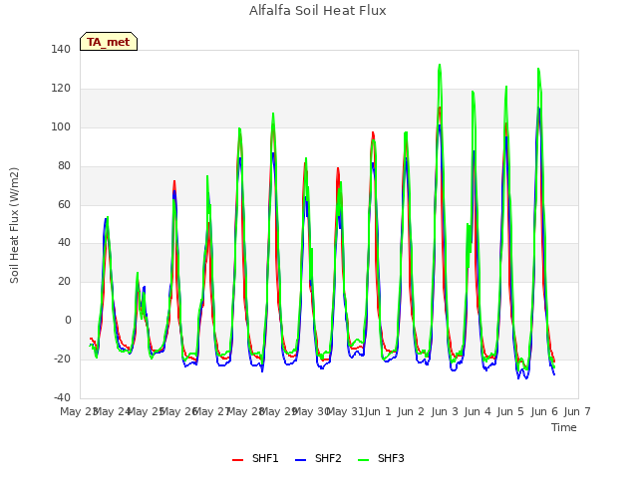Click the Soil Heat Flux (W/m2) axis label
Viewport: 638px width, 478px height.
[x=14, y=225]
